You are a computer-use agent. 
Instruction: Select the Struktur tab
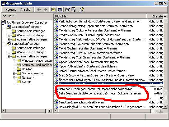pyautogui.click(x=8, y=16)
